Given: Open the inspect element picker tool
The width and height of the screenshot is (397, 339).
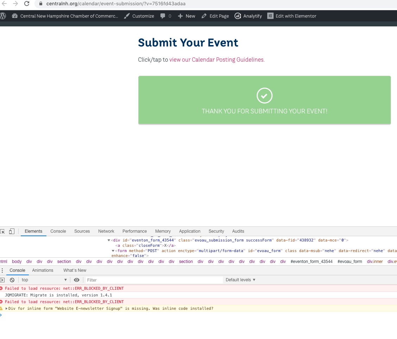Looking at the screenshot, I should pyautogui.click(x=2, y=231).
